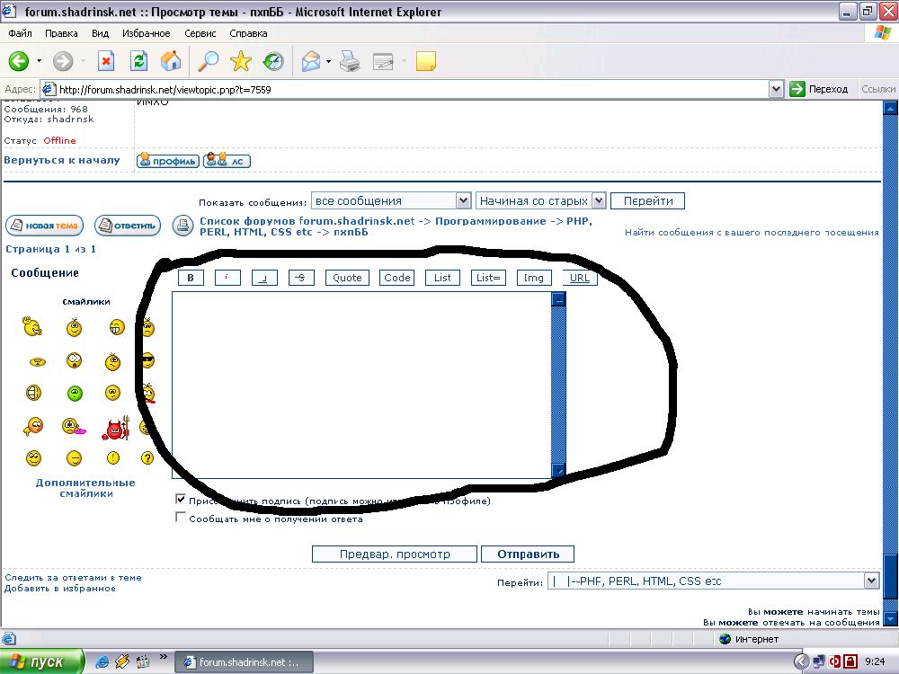Open the Справка menu
Viewport: 899px width, 674px height.
point(248,33)
